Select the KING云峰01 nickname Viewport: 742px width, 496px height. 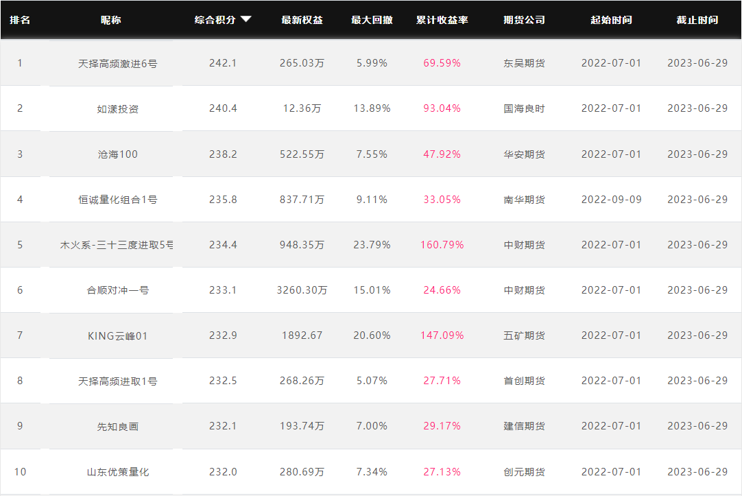pos(117,335)
